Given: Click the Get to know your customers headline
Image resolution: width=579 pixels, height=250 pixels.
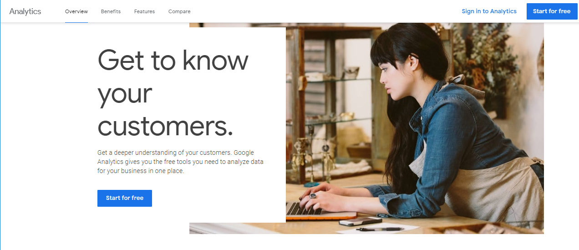Looking at the screenshot, I should click(x=173, y=93).
